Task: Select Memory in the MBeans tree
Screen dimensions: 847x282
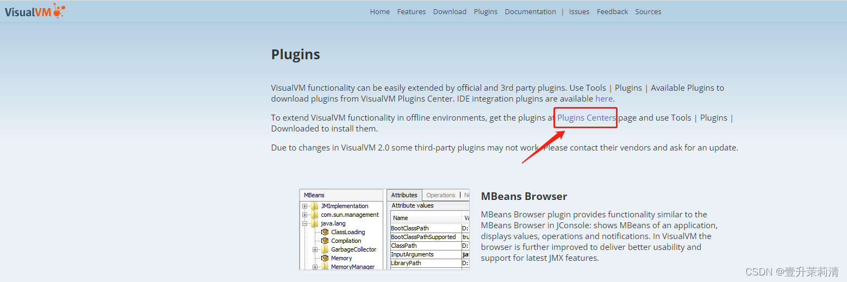Action: (341, 258)
